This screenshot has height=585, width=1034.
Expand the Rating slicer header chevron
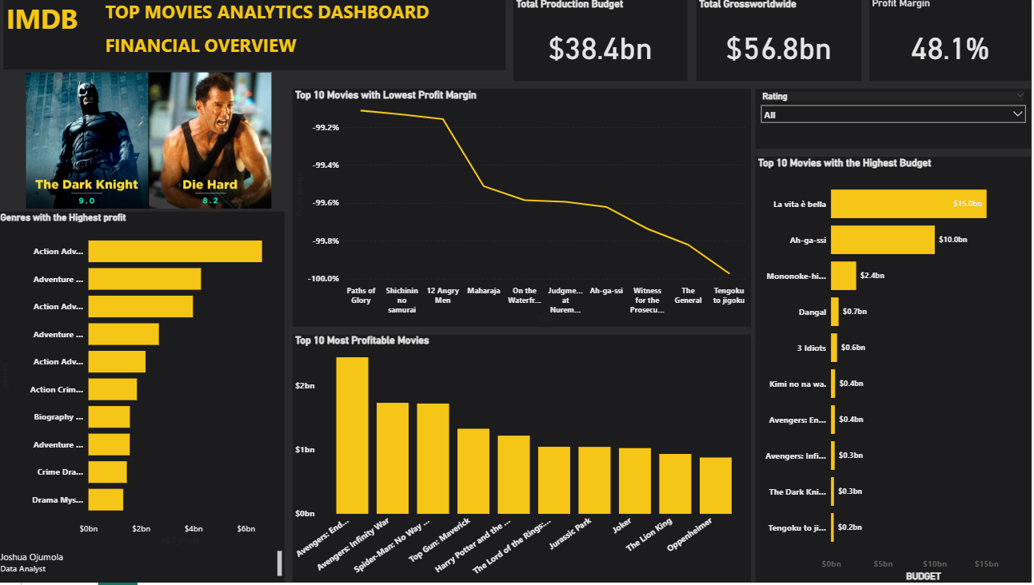pos(1020,95)
